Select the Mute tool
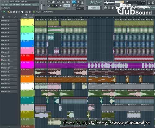155x128 pixels. 16,12
